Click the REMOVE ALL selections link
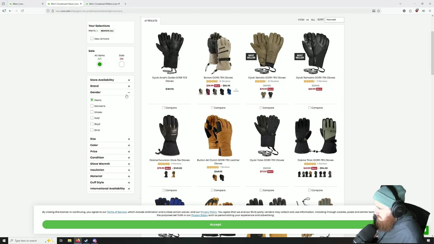The width and height of the screenshot is (434, 244). click(107, 31)
